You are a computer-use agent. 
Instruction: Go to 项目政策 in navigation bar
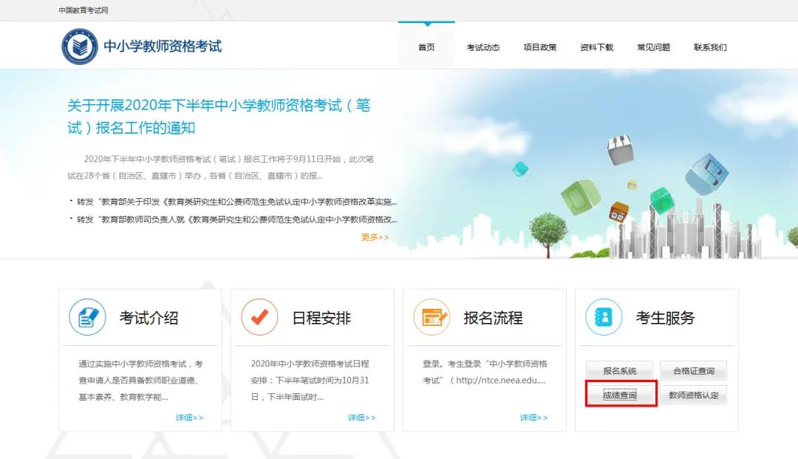(539, 47)
